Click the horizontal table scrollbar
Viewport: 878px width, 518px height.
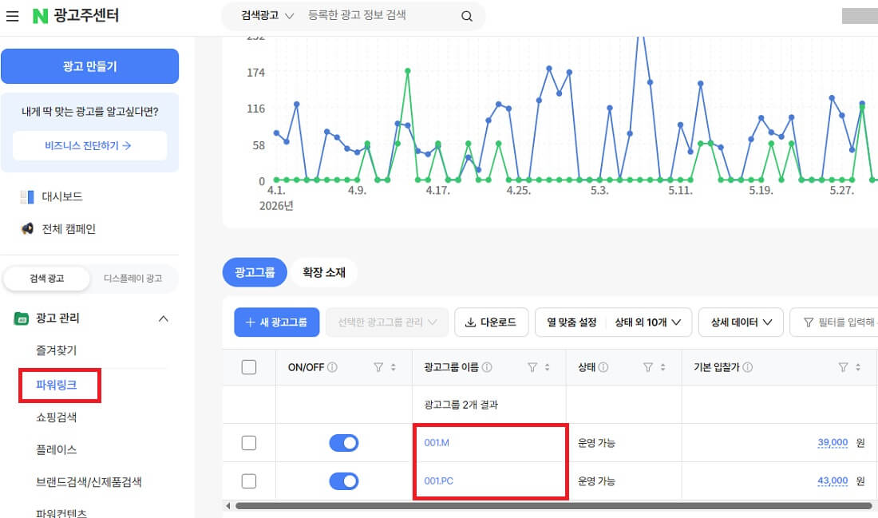tap(553, 506)
